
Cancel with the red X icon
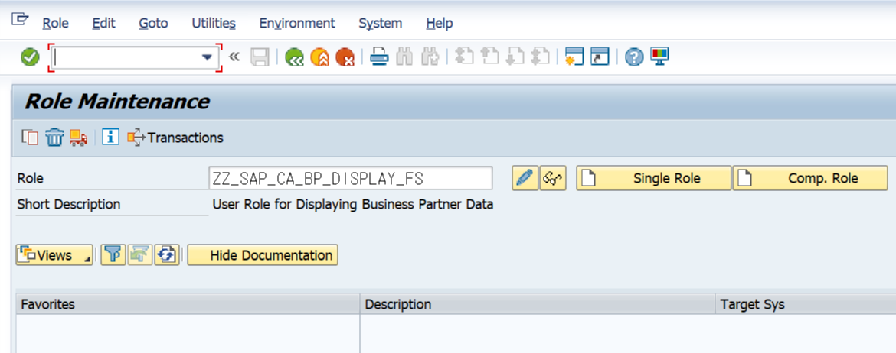(x=345, y=57)
